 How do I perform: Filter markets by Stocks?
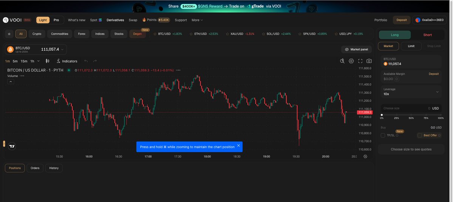coord(119,34)
